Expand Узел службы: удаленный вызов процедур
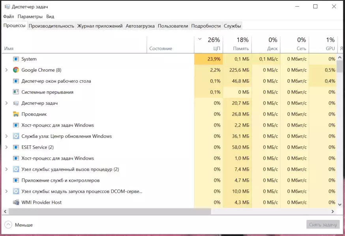The image size is (345, 236). click(x=7, y=169)
